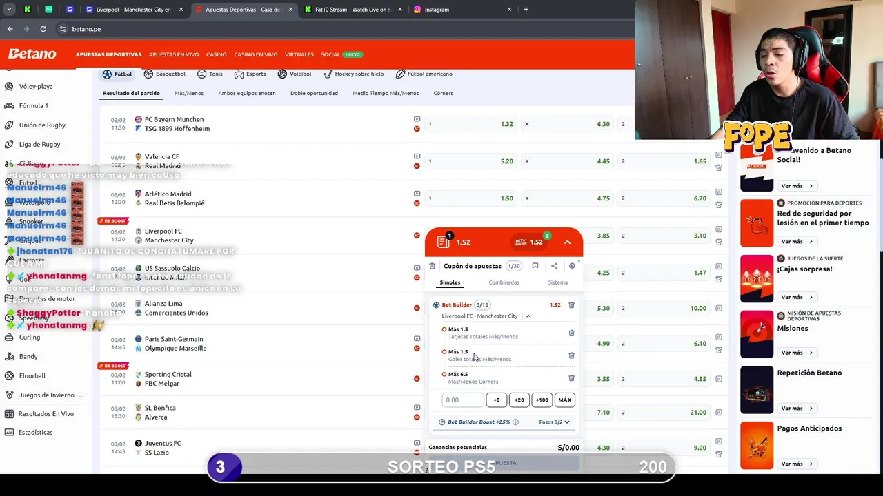Screen dimensions: 883x496
Task: Collapse Liverpool FC - Manchester City selections
Action: (x=528, y=316)
